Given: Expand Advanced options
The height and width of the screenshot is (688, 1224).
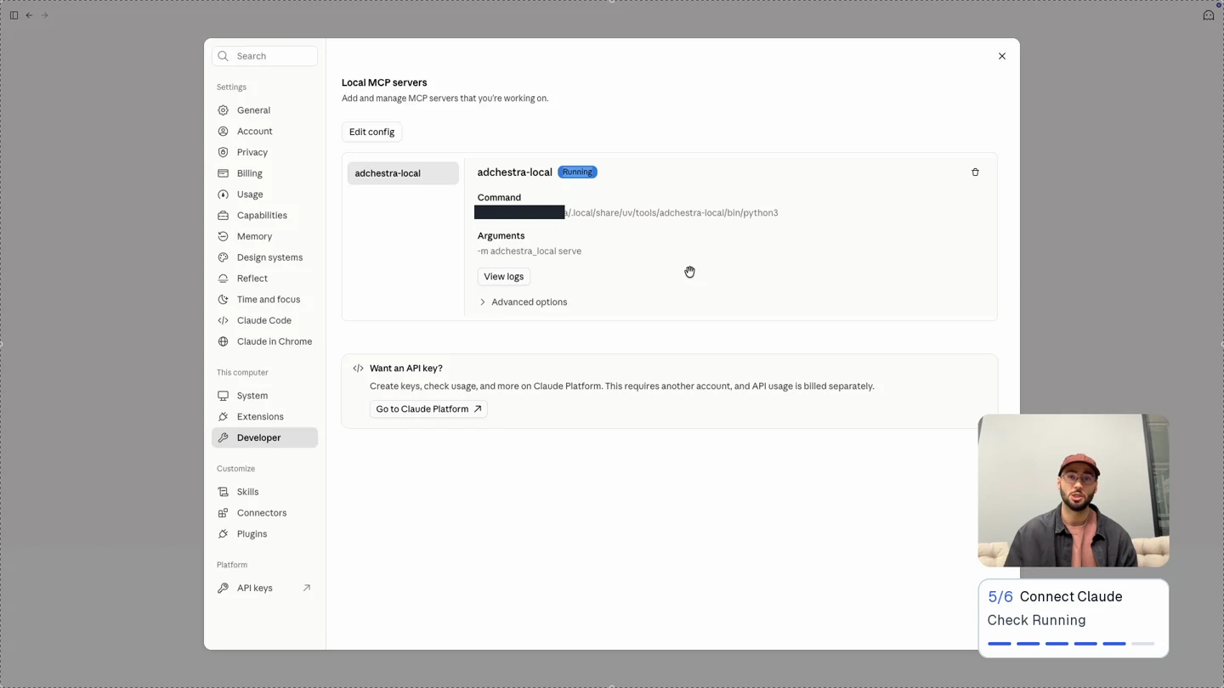Looking at the screenshot, I should (x=523, y=302).
